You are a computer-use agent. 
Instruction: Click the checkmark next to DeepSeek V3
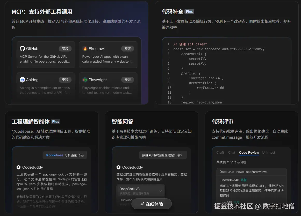160,191
